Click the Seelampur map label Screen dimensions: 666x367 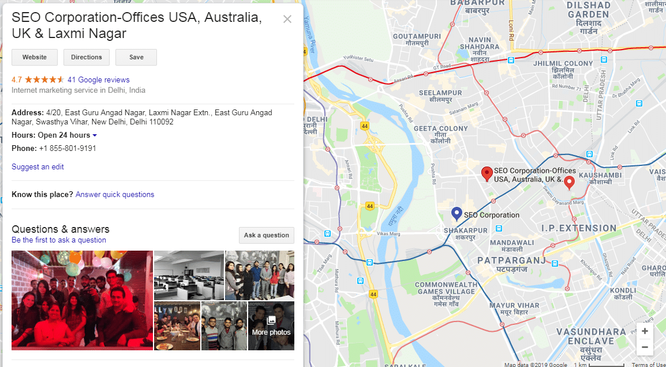click(440, 96)
